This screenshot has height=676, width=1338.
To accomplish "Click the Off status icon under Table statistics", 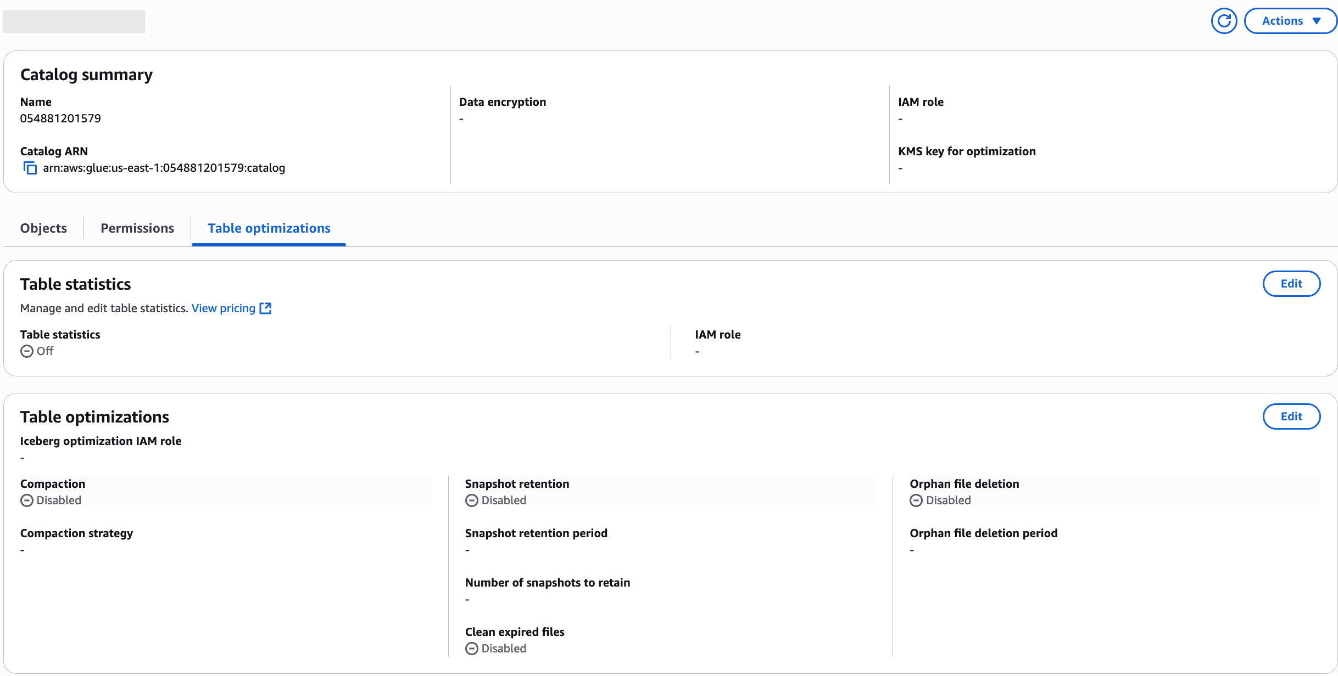I will tap(26, 351).
